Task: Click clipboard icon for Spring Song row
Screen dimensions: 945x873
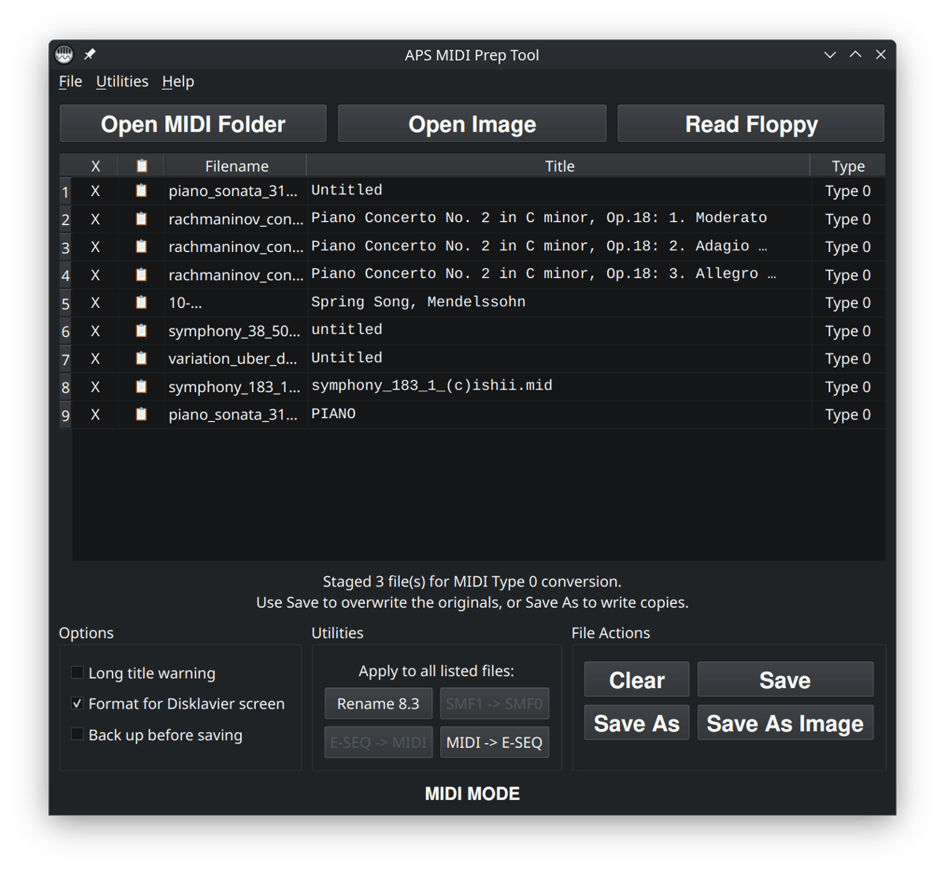Action: pyautogui.click(x=141, y=302)
